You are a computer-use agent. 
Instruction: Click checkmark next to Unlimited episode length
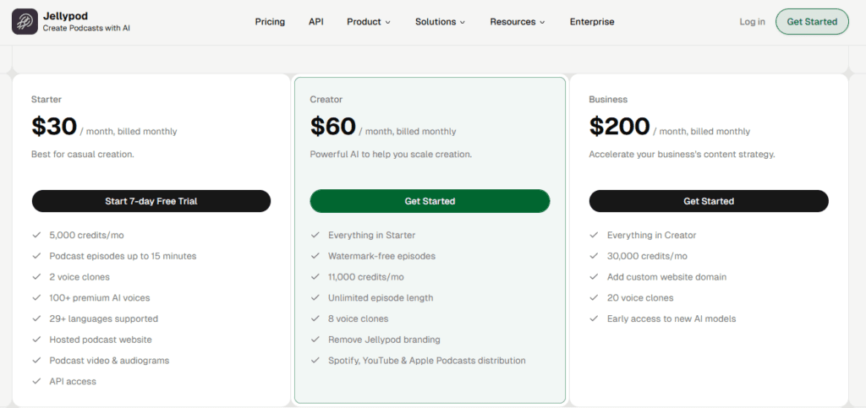coord(315,298)
